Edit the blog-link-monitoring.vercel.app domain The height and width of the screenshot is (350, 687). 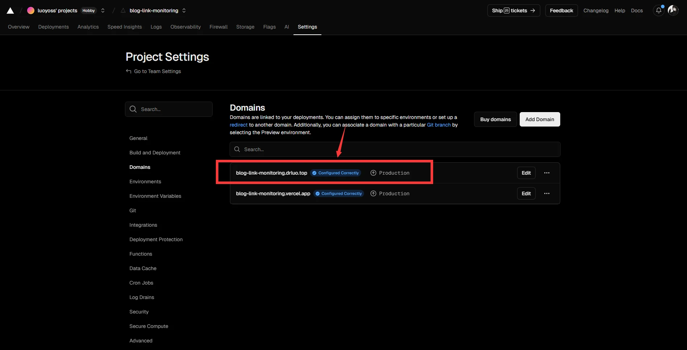coord(526,193)
